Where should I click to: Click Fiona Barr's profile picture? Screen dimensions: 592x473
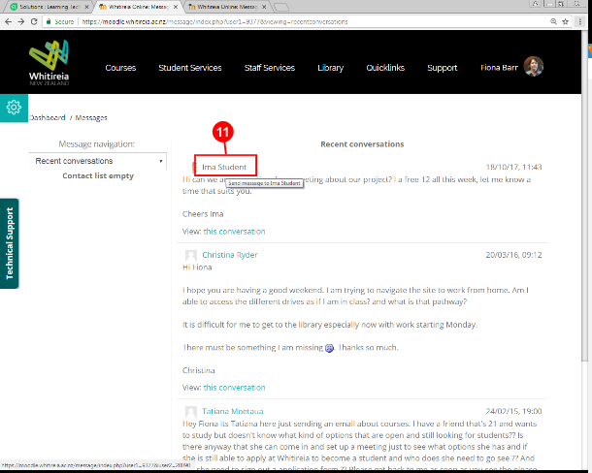[533, 66]
